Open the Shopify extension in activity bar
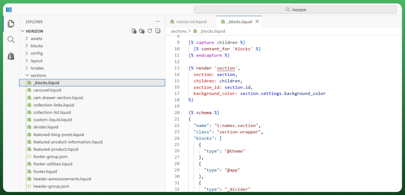This screenshot has width=405, height=195. click(11, 56)
